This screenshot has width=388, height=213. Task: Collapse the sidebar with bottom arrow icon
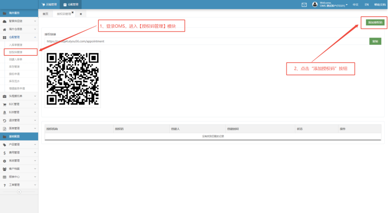19,192
